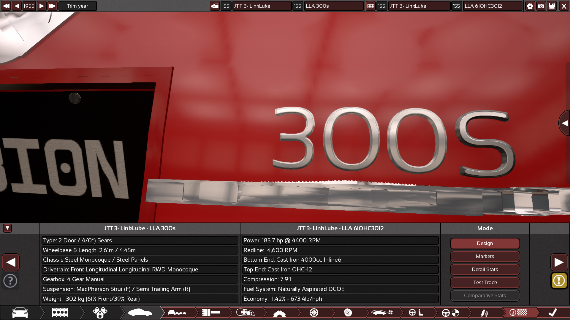Click the LLA 6IOHC3012 engine variant field
The image size is (570, 320).
pos(492,6)
